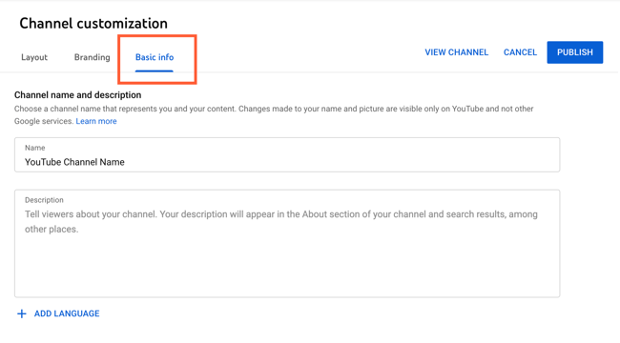Open the Branding tab
This screenshot has height=343, width=620.
pos(93,57)
